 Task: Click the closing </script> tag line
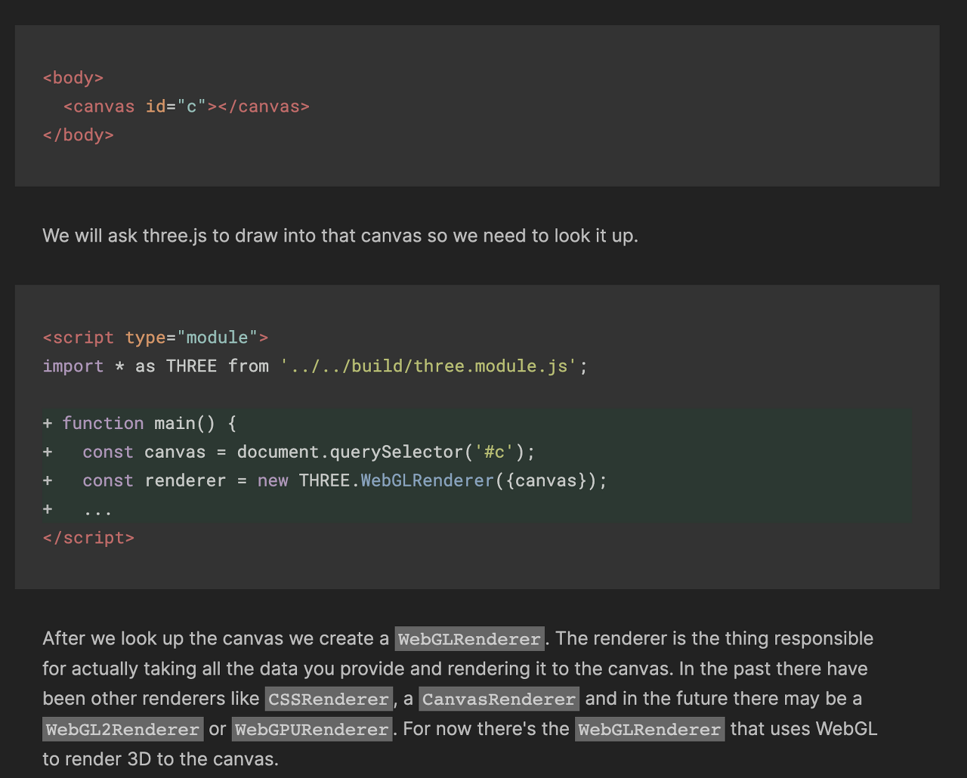[x=89, y=538]
